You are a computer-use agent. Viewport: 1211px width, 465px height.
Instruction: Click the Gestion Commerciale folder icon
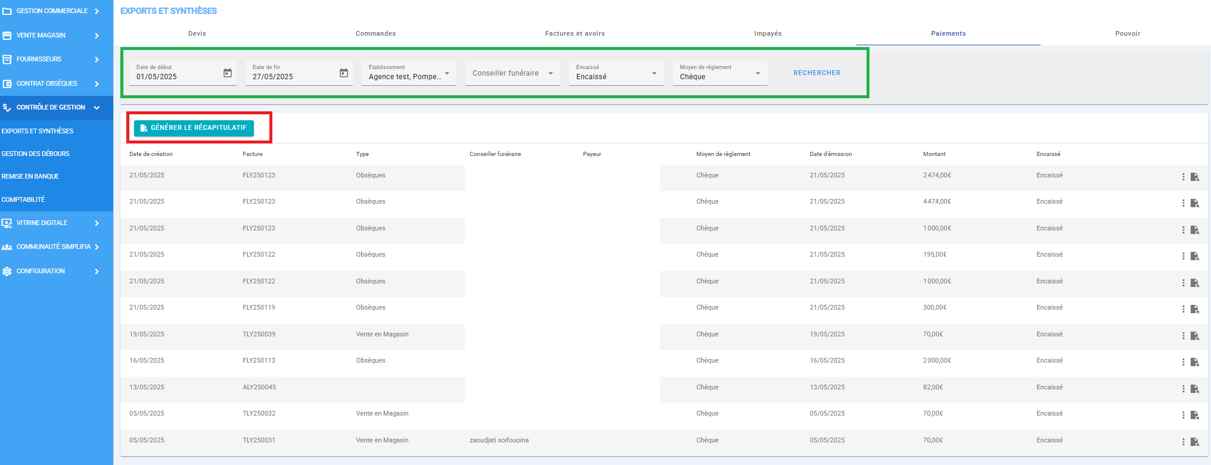(7, 11)
